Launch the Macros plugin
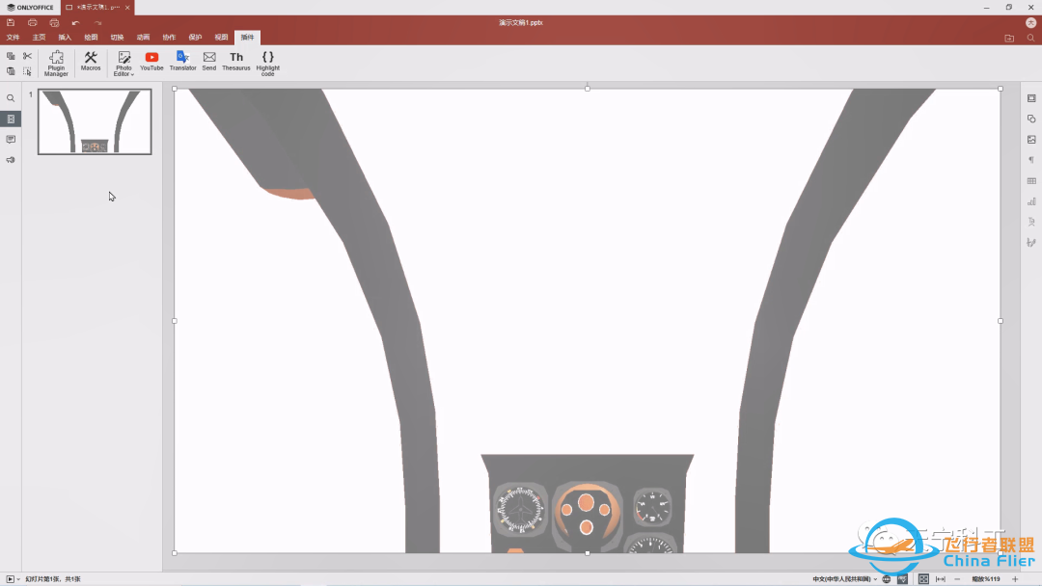The width and height of the screenshot is (1042, 586). [x=91, y=63]
